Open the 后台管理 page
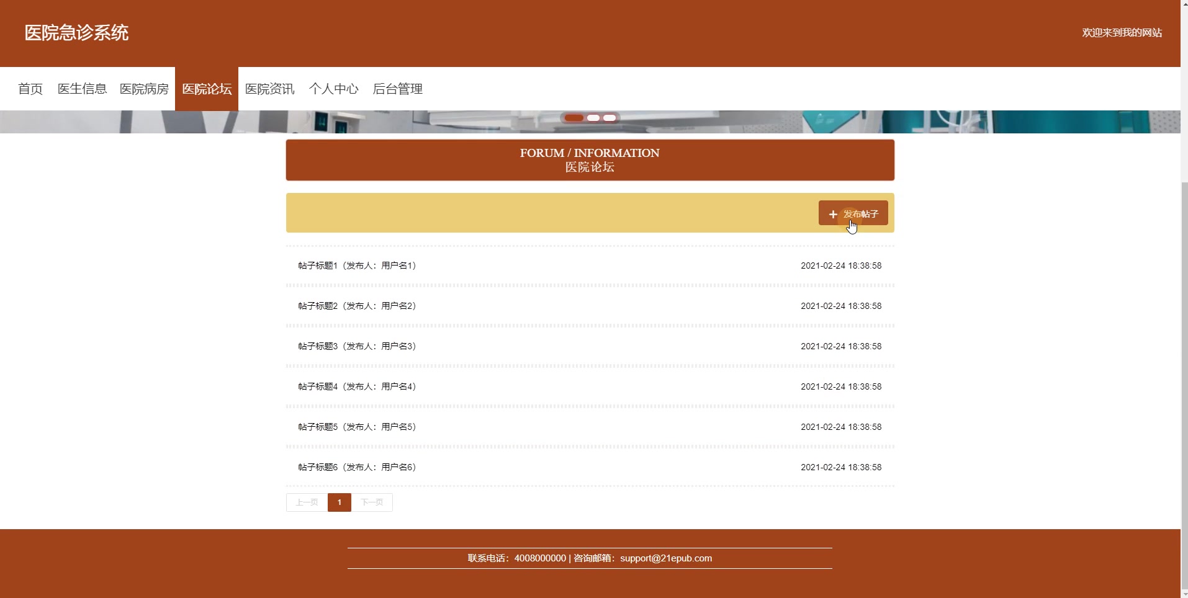This screenshot has width=1188, height=598. click(x=397, y=89)
